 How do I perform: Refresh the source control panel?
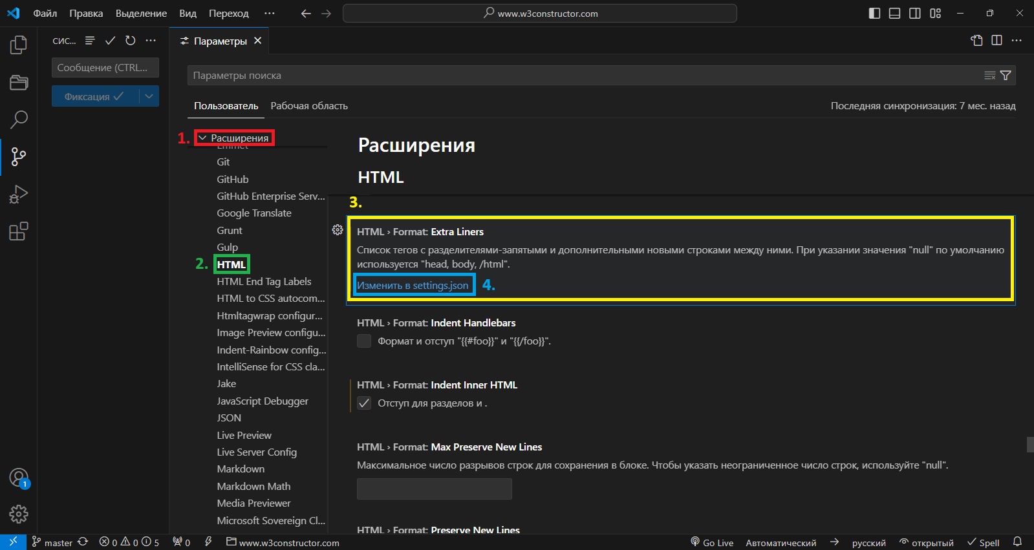click(x=131, y=41)
